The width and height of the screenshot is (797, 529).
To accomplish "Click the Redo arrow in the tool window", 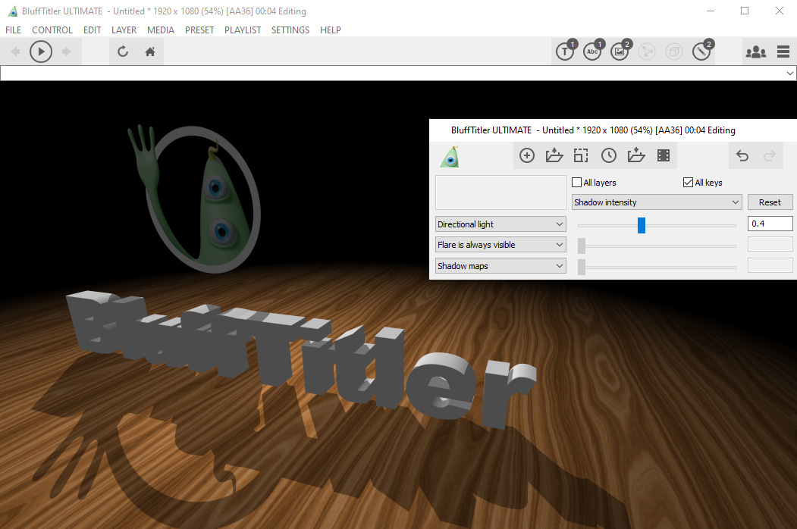I will point(770,155).
